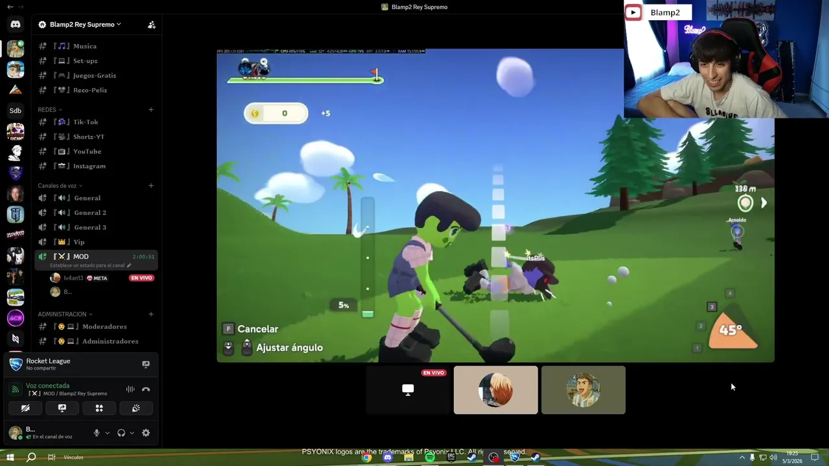Select the live stream tile with EN VIVO

[408, 390]
